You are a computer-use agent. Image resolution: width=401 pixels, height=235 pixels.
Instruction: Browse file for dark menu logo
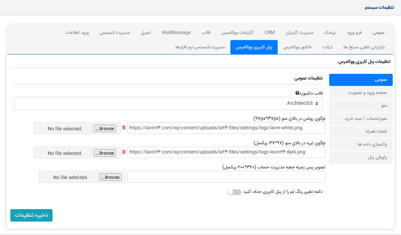(105, 153)
